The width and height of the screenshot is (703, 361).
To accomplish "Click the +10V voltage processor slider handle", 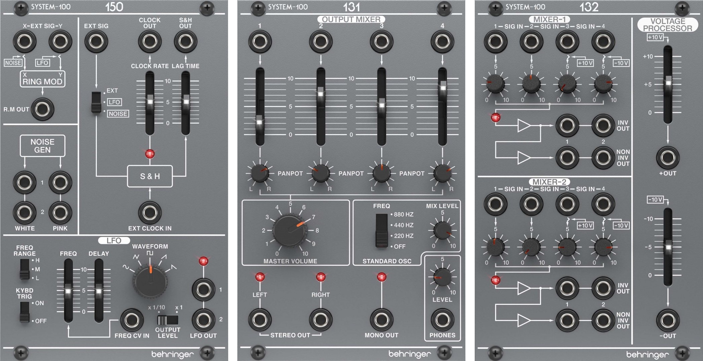I will click(668, 83).
